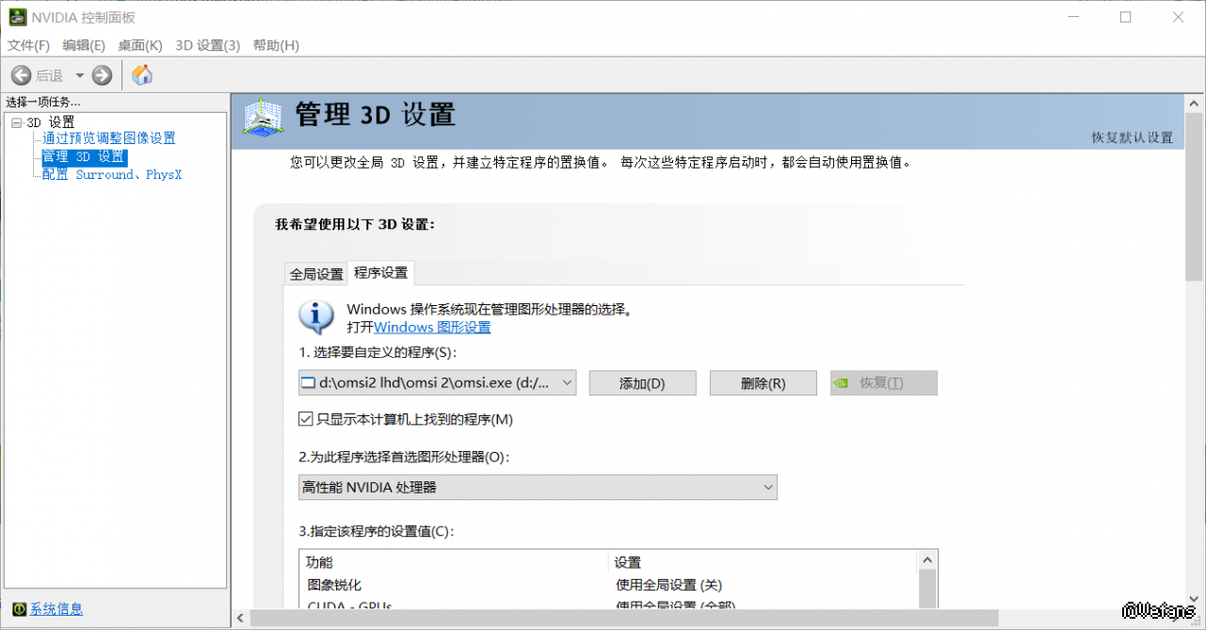Open back history dropdown arrow
The image size is (1206, 630).
click(x=79, y=75)
